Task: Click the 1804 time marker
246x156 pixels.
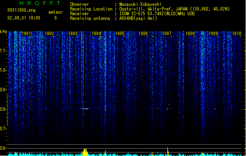Action: pos(96,34)
